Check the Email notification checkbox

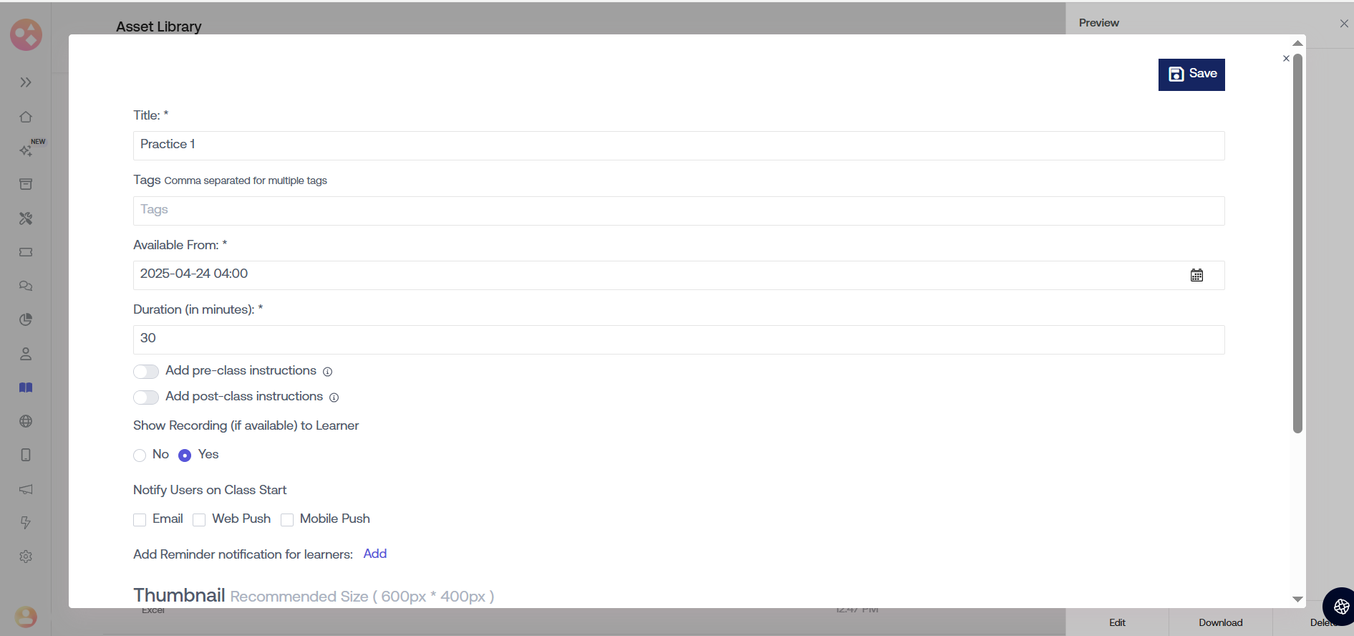point(140,520)
